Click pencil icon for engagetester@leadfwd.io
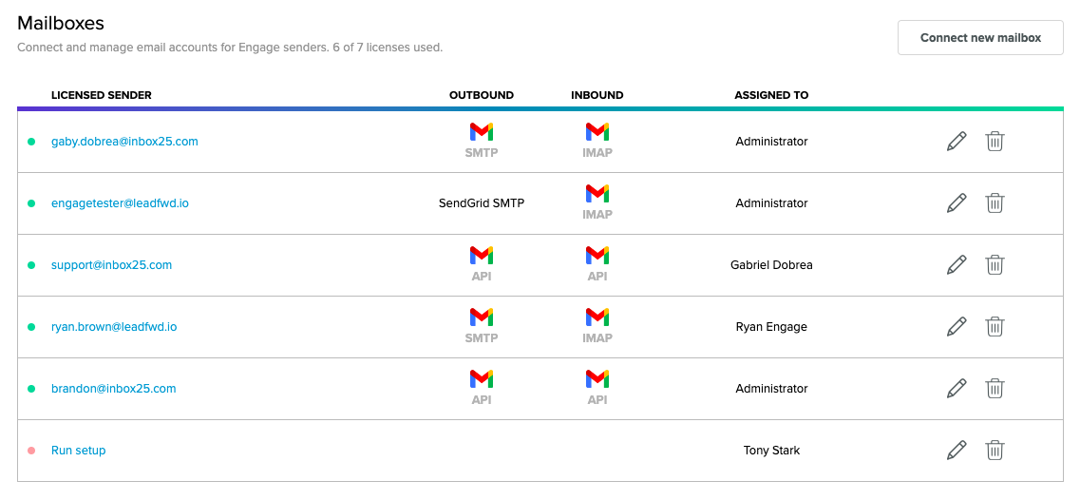1080x500 pixels. click(956, 203)
